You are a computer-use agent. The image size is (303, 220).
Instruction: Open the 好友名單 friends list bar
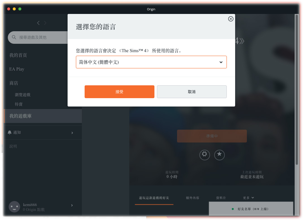point(251,209)
